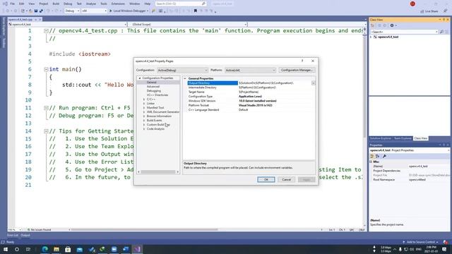Select VC++ Directories in the properties tree

click(x=157, y=95)
